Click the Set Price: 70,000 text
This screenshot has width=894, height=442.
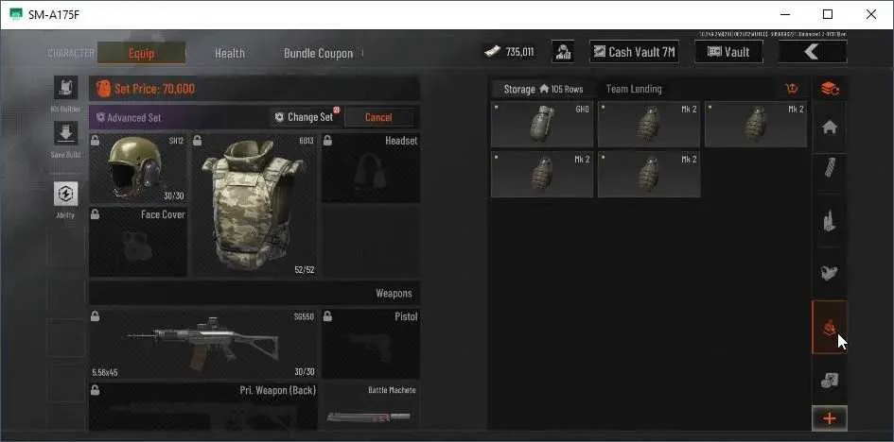[154, 89]
